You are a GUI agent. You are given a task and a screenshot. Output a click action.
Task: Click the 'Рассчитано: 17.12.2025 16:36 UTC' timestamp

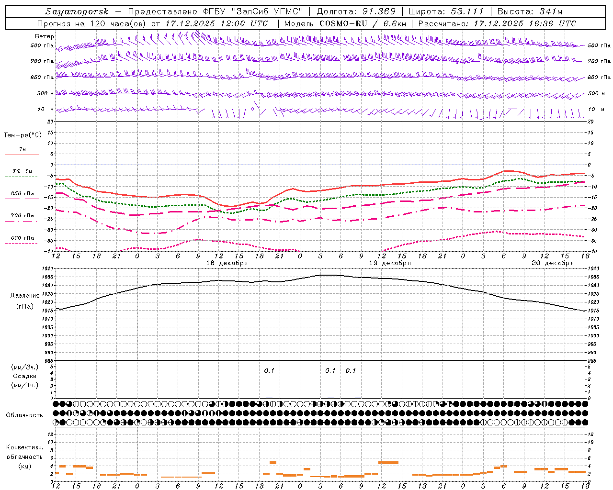pos(497,23)
